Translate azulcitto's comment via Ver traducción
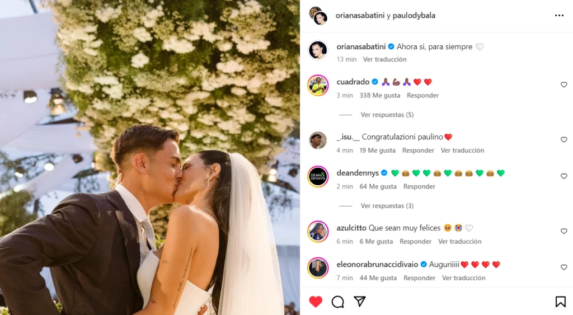The height and width of the screenshot is (315, 573). point(460,242)
